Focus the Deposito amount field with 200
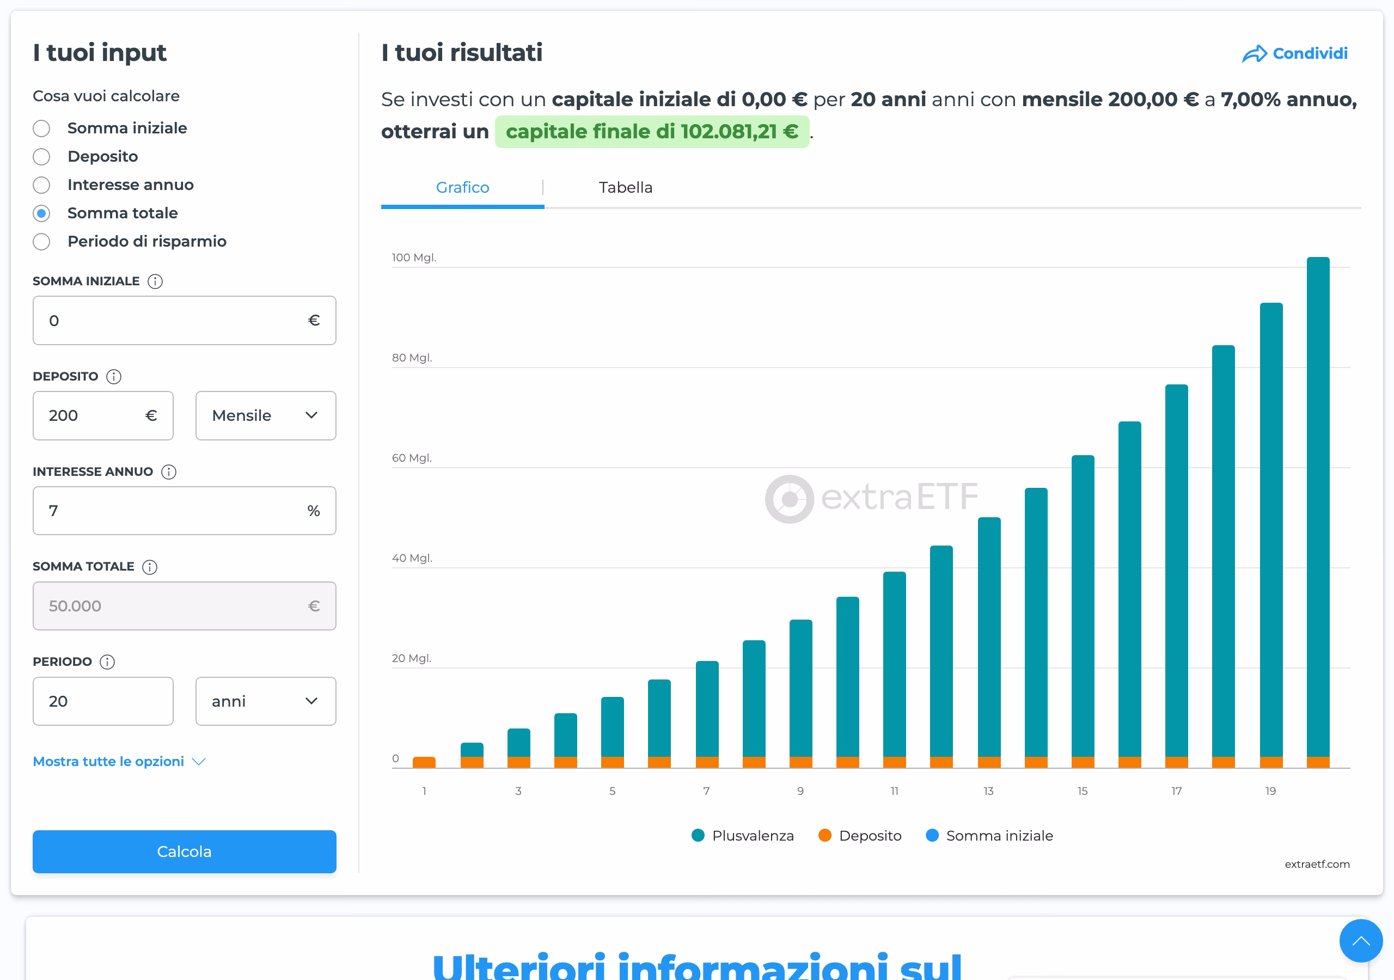 [x=102, y=415]
